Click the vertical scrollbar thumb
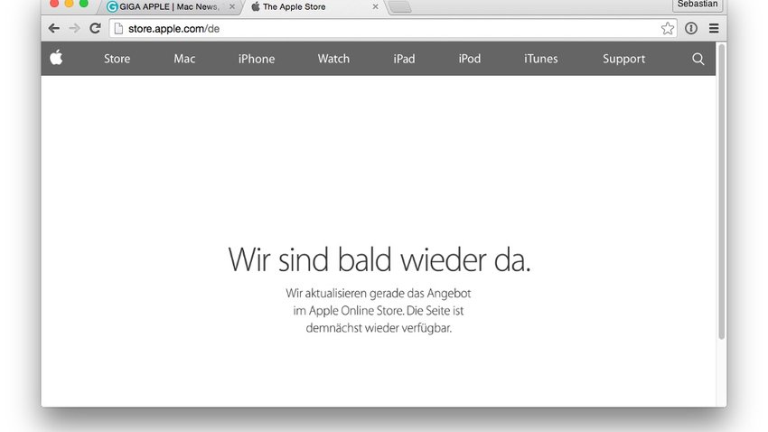This screenshot has width=768, height=432. pyautogui.click(x=721, y=191)
